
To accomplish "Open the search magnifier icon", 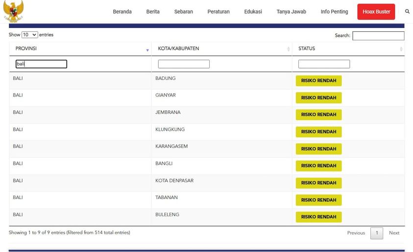I will 407,11.
